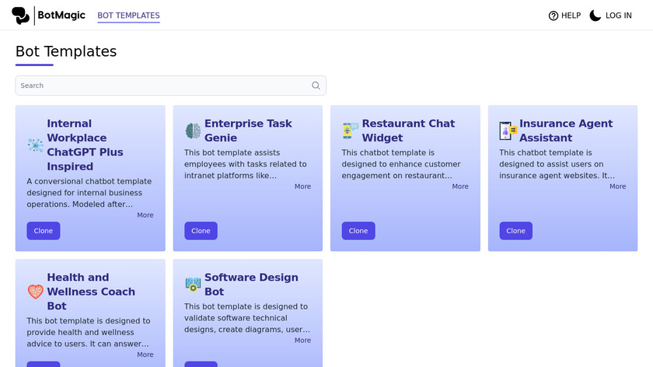Click Internal Workplace ChatGPT template icon
The width and height of the screenshot is (653, 367).
pos(36,145)
